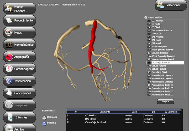Select the Hemodinámico waveform icon
Screen dimensions: 189x131
(9, 45)
